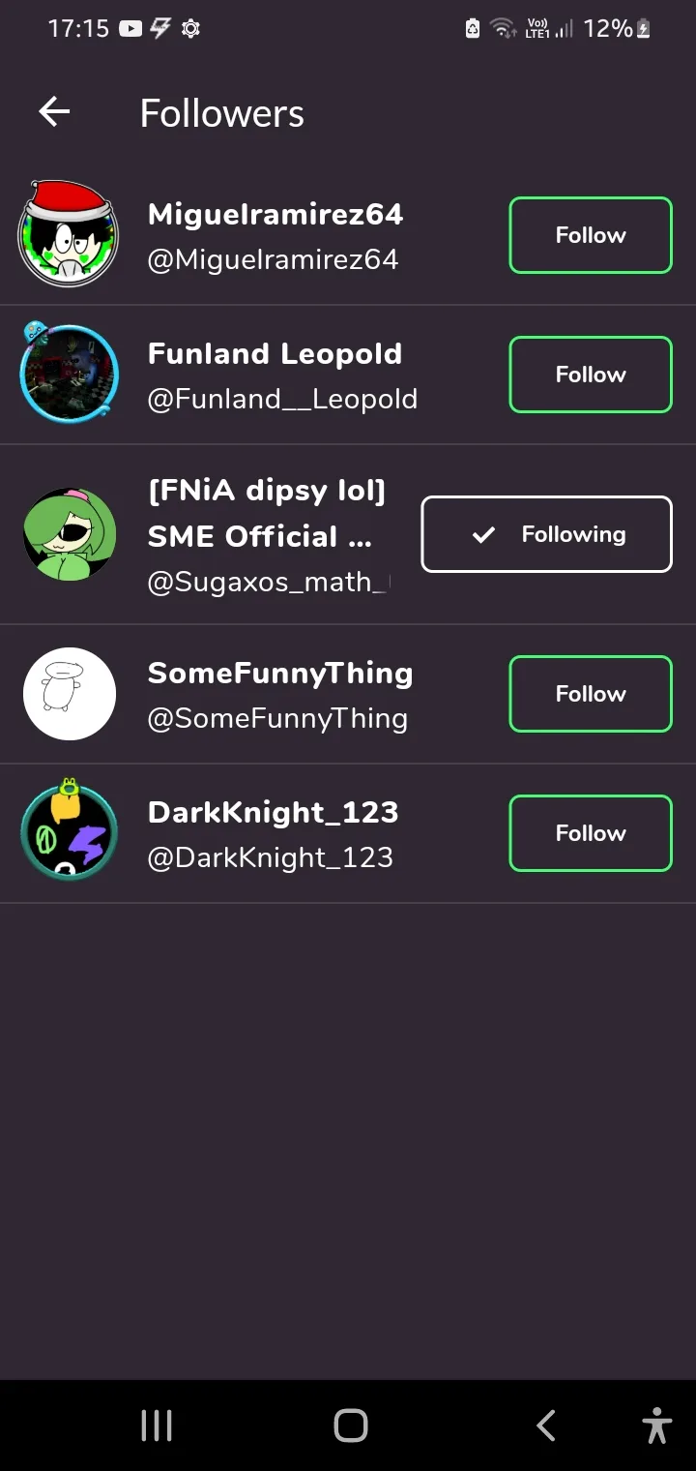Image resolution: width=696 pixels, height=1471 pixels.
Task: Unfollow via the Following button
Action: coord(546,534)
